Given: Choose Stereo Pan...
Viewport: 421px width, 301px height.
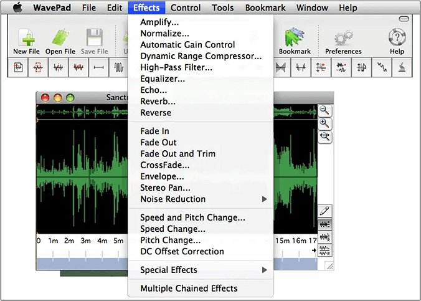Looking at the screenshot, I should (201, 188).
